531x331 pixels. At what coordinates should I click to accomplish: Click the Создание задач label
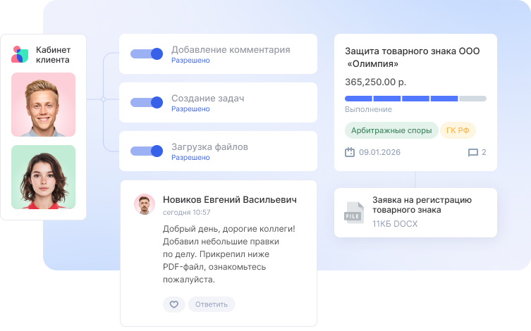point(207,99)
